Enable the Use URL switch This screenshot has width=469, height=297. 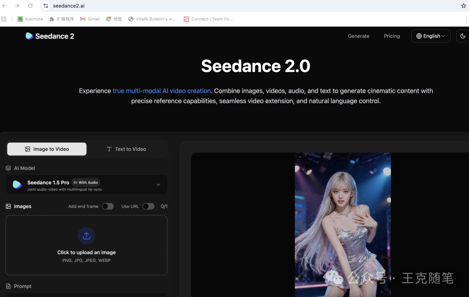pos(149,206)
